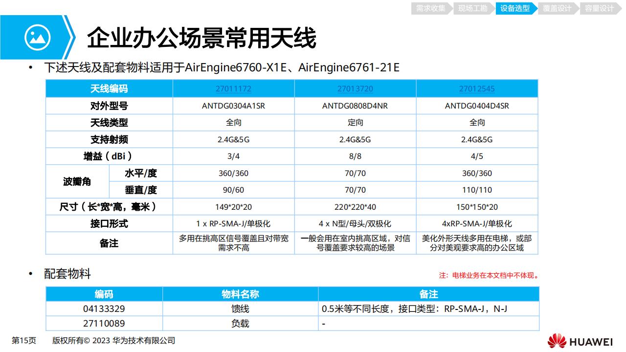Click the red note about 电梯业务
The height and width of the screenshot is (352, 626).
[x=489, y=275]
